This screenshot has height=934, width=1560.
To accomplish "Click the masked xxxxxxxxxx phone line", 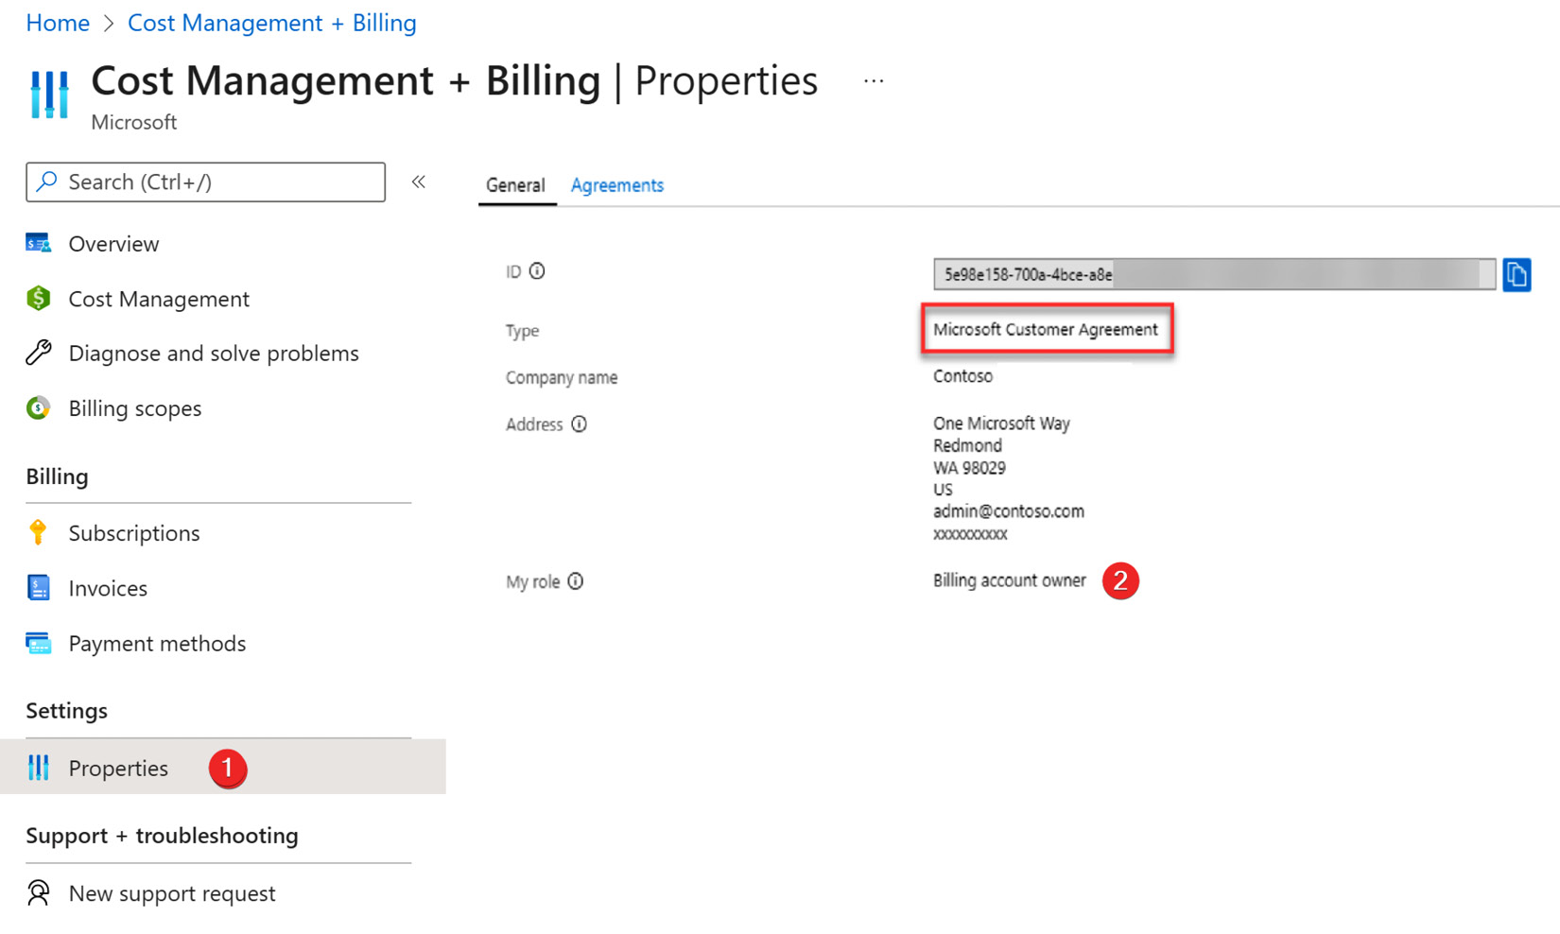I will pyautogui.click(x=970, y=534).
